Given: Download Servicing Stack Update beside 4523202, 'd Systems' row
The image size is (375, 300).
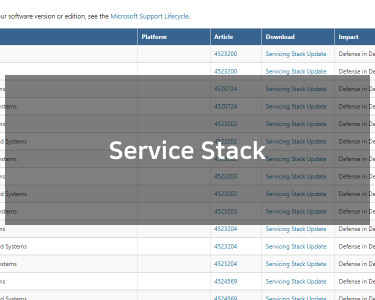Looking at the screenshot, I should pos(296,141).
